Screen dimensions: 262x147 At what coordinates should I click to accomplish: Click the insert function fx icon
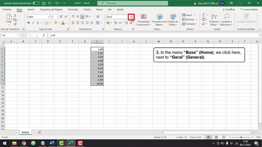click(44, 36)
